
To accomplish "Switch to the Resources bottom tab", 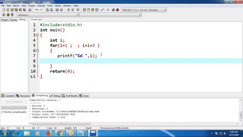I will [x=23, y=96].
